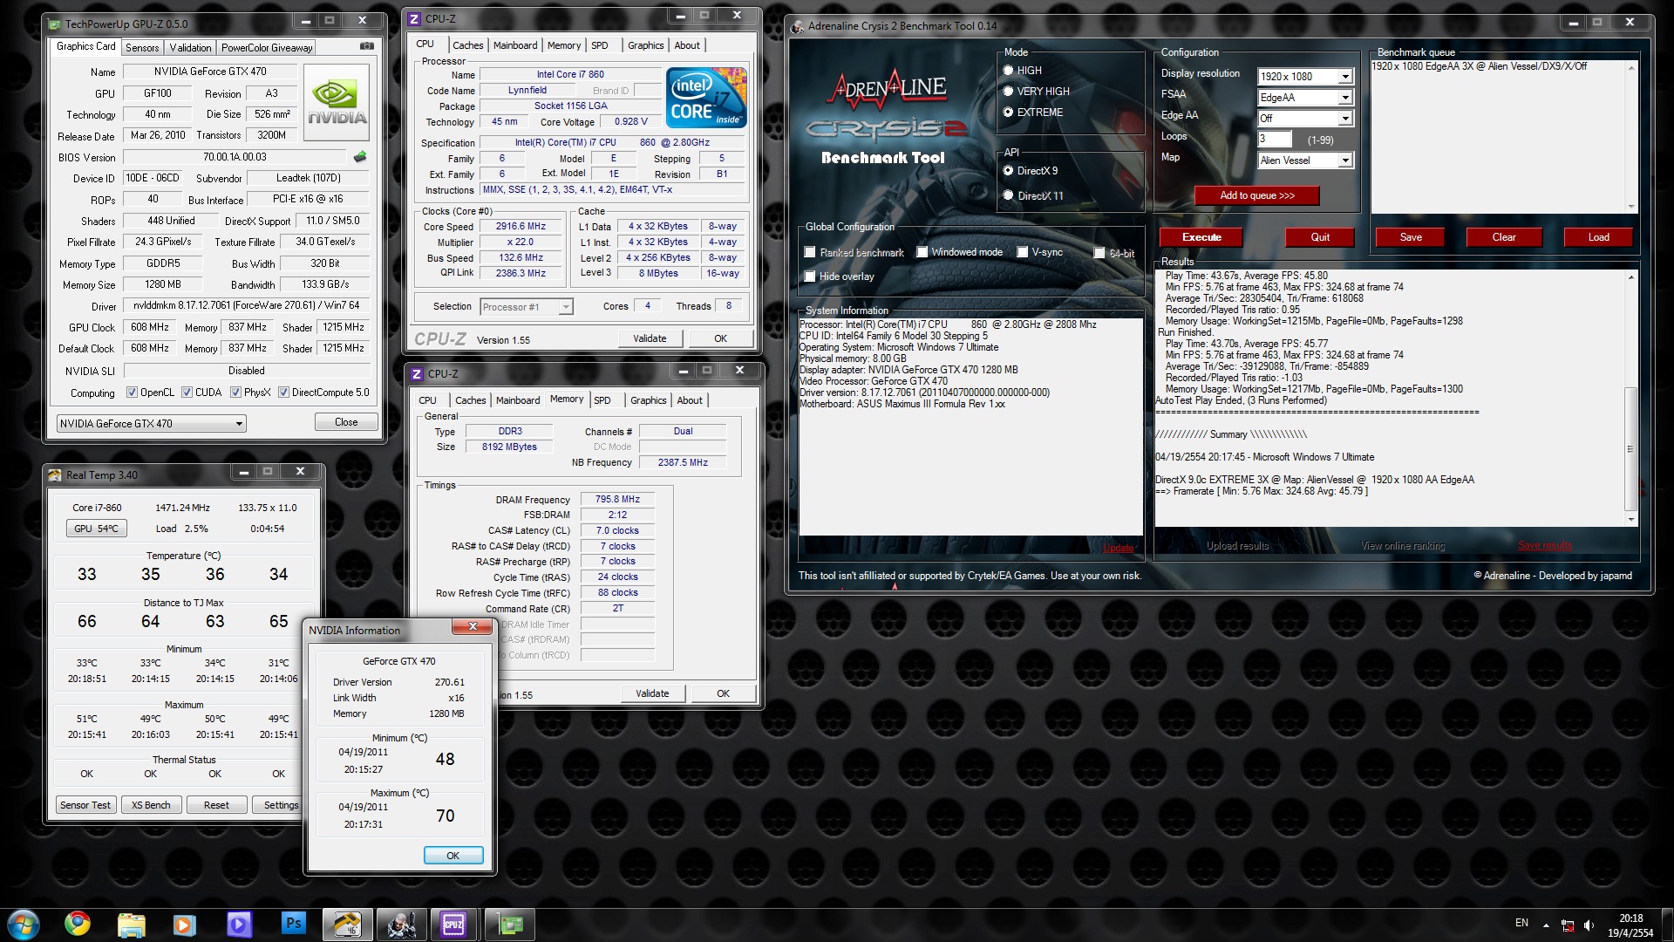Expand the Map dropdown showing Alien Vessel

(1345, 160)
